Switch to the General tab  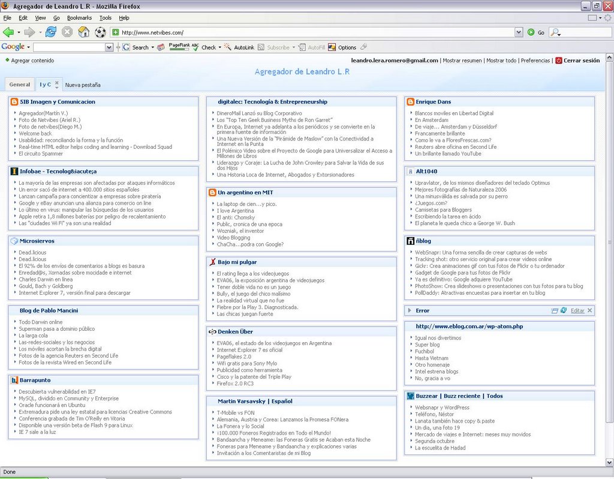(x=20, y=84)
